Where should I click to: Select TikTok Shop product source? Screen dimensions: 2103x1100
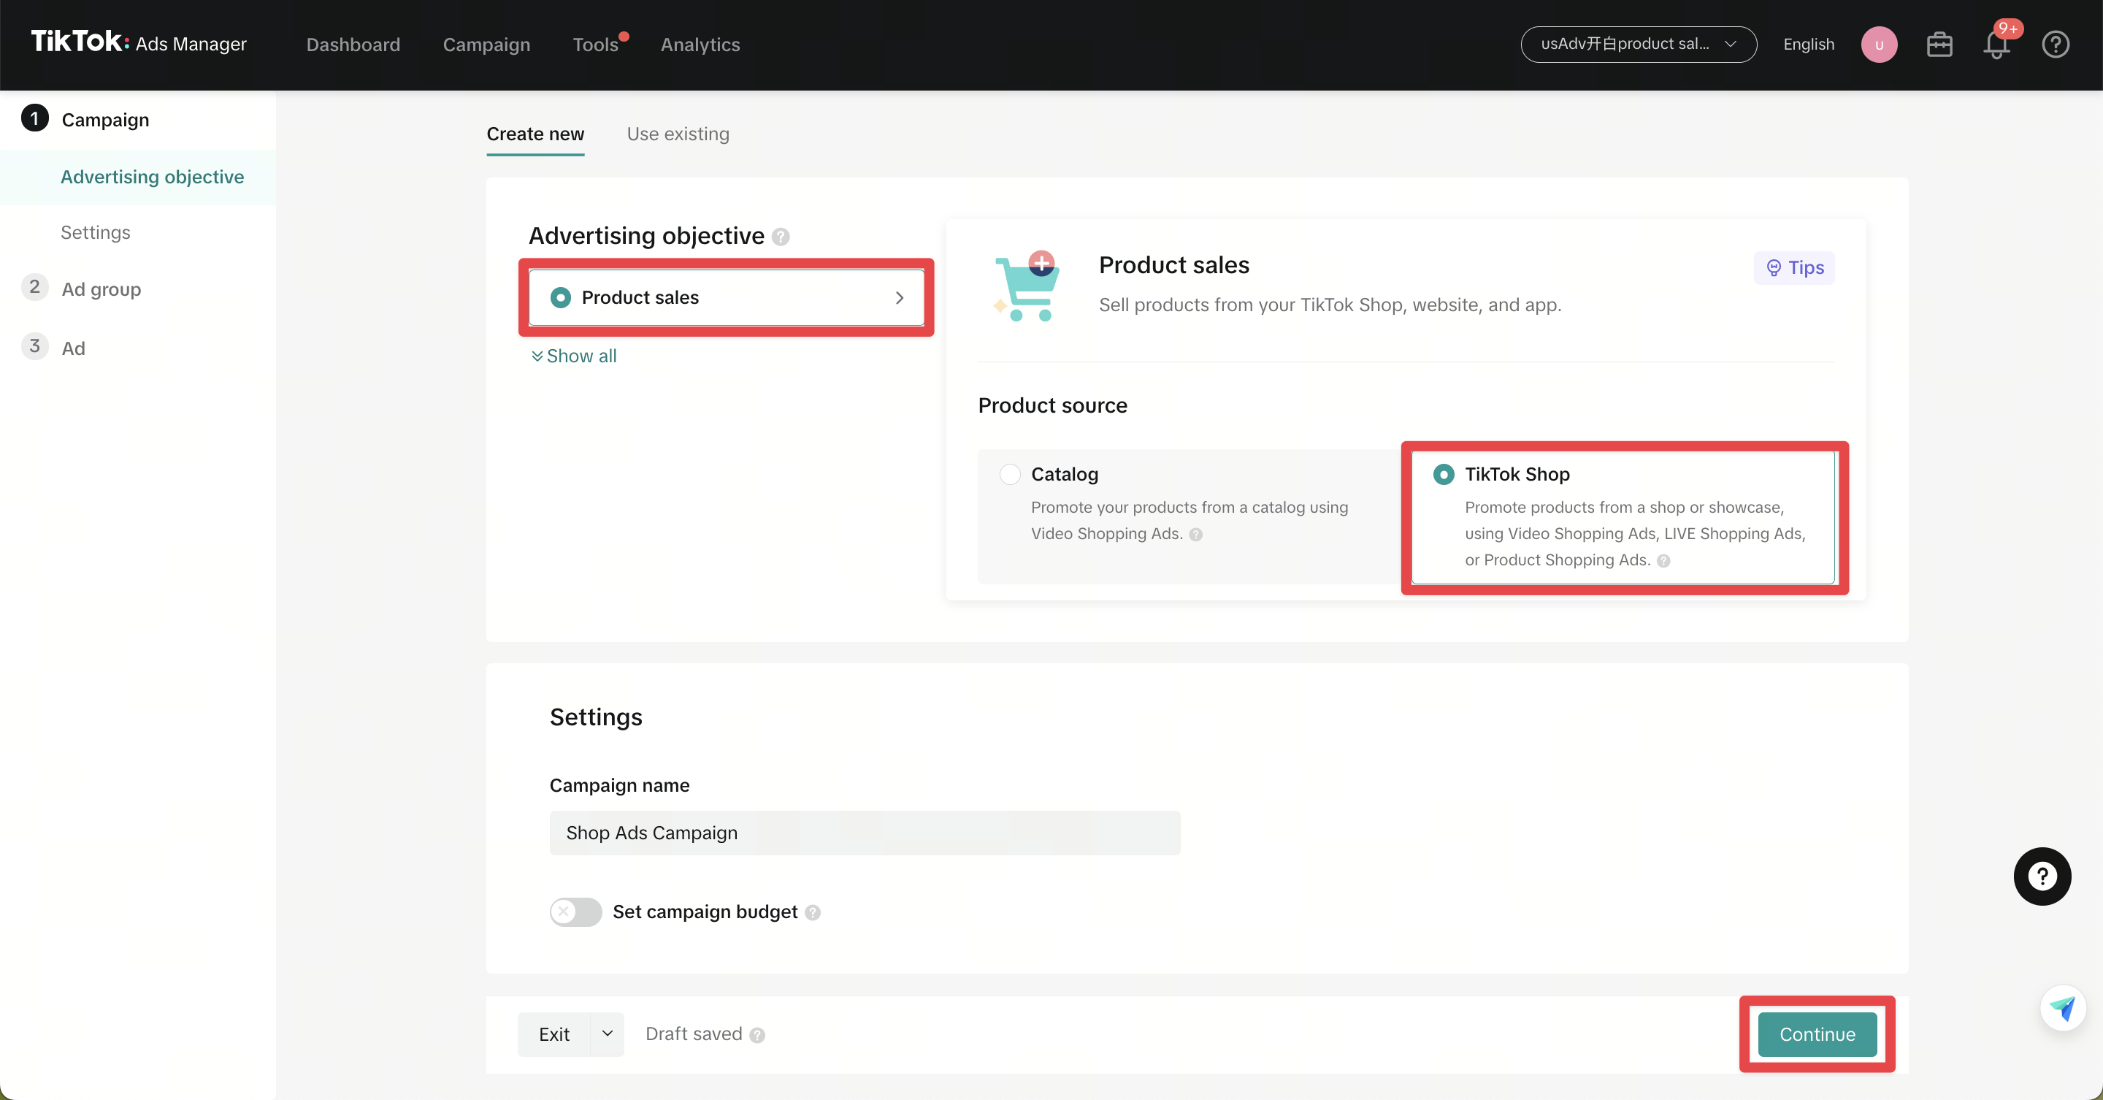[x=1444, y=475]
